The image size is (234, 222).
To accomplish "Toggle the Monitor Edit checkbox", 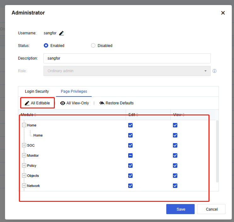I will pyautogui.click(x=130, y=155).
